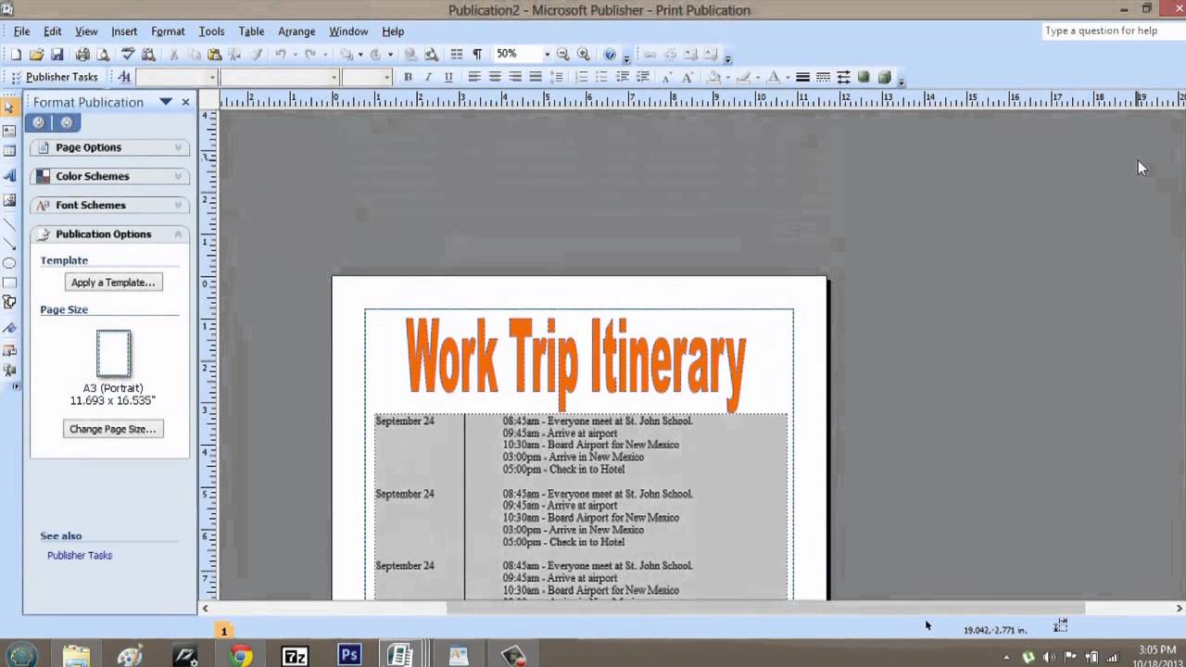This screenshot has width=1186, height=667.
Task: Click the Paste icon in the toolbar
Action: click(214, 55)
